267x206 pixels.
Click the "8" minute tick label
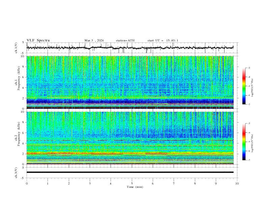[x=195, y=183]
